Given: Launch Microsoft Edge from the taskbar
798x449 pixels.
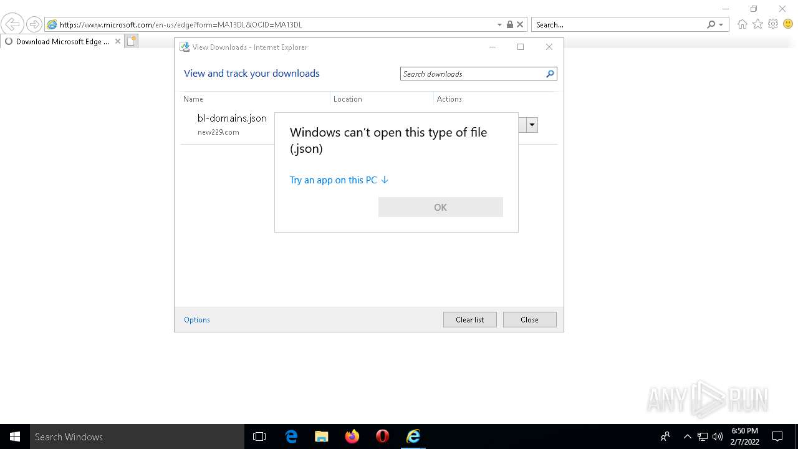Looking at the screenshot, I should [291, 437].
